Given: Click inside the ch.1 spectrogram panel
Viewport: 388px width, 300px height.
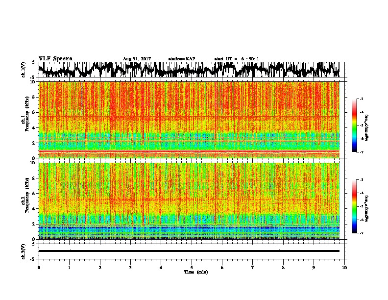Looking at the screenshot, I should point(189,120).
